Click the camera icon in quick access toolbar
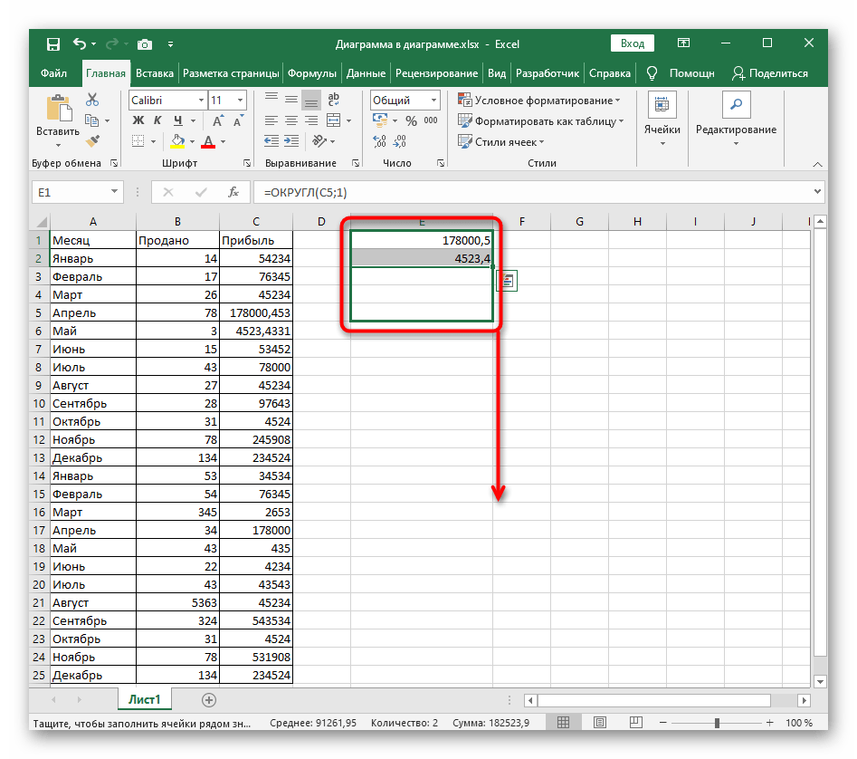The height and width of the screenshot is (759, 857). click(145, 44)
